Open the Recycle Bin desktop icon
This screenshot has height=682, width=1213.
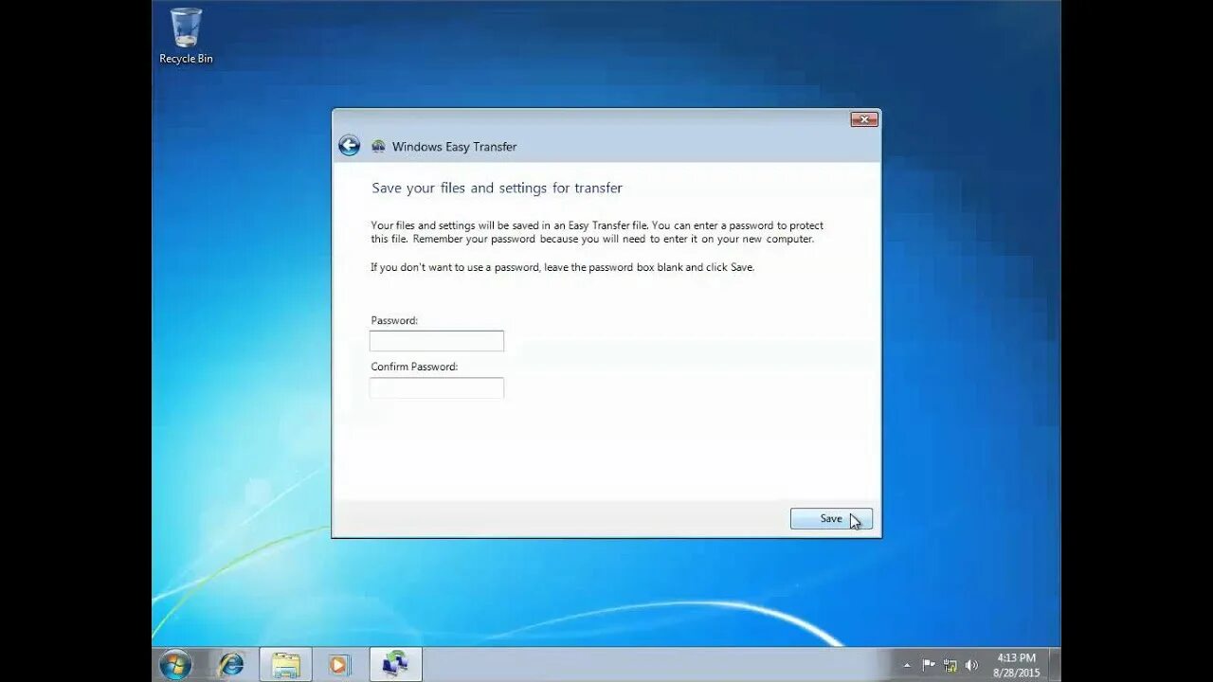click(x=186, y=36)
